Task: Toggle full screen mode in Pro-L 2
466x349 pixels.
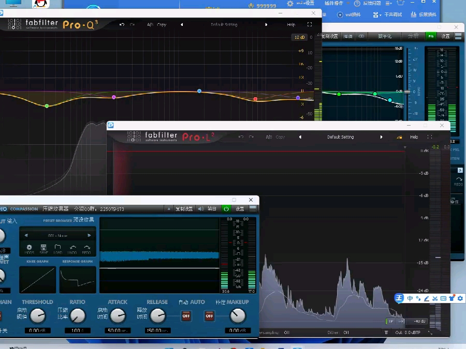Action: coord(429,137)
